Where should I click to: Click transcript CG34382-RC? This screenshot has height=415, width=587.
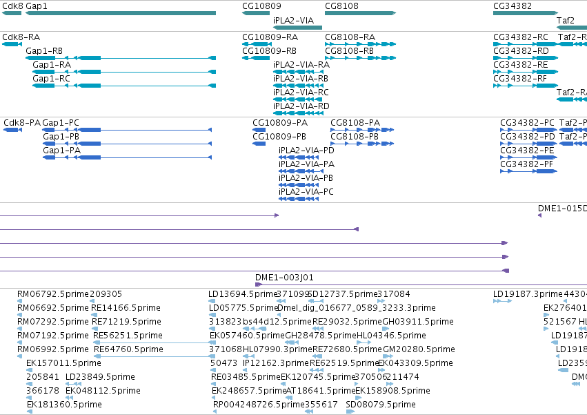coord(521,37)
